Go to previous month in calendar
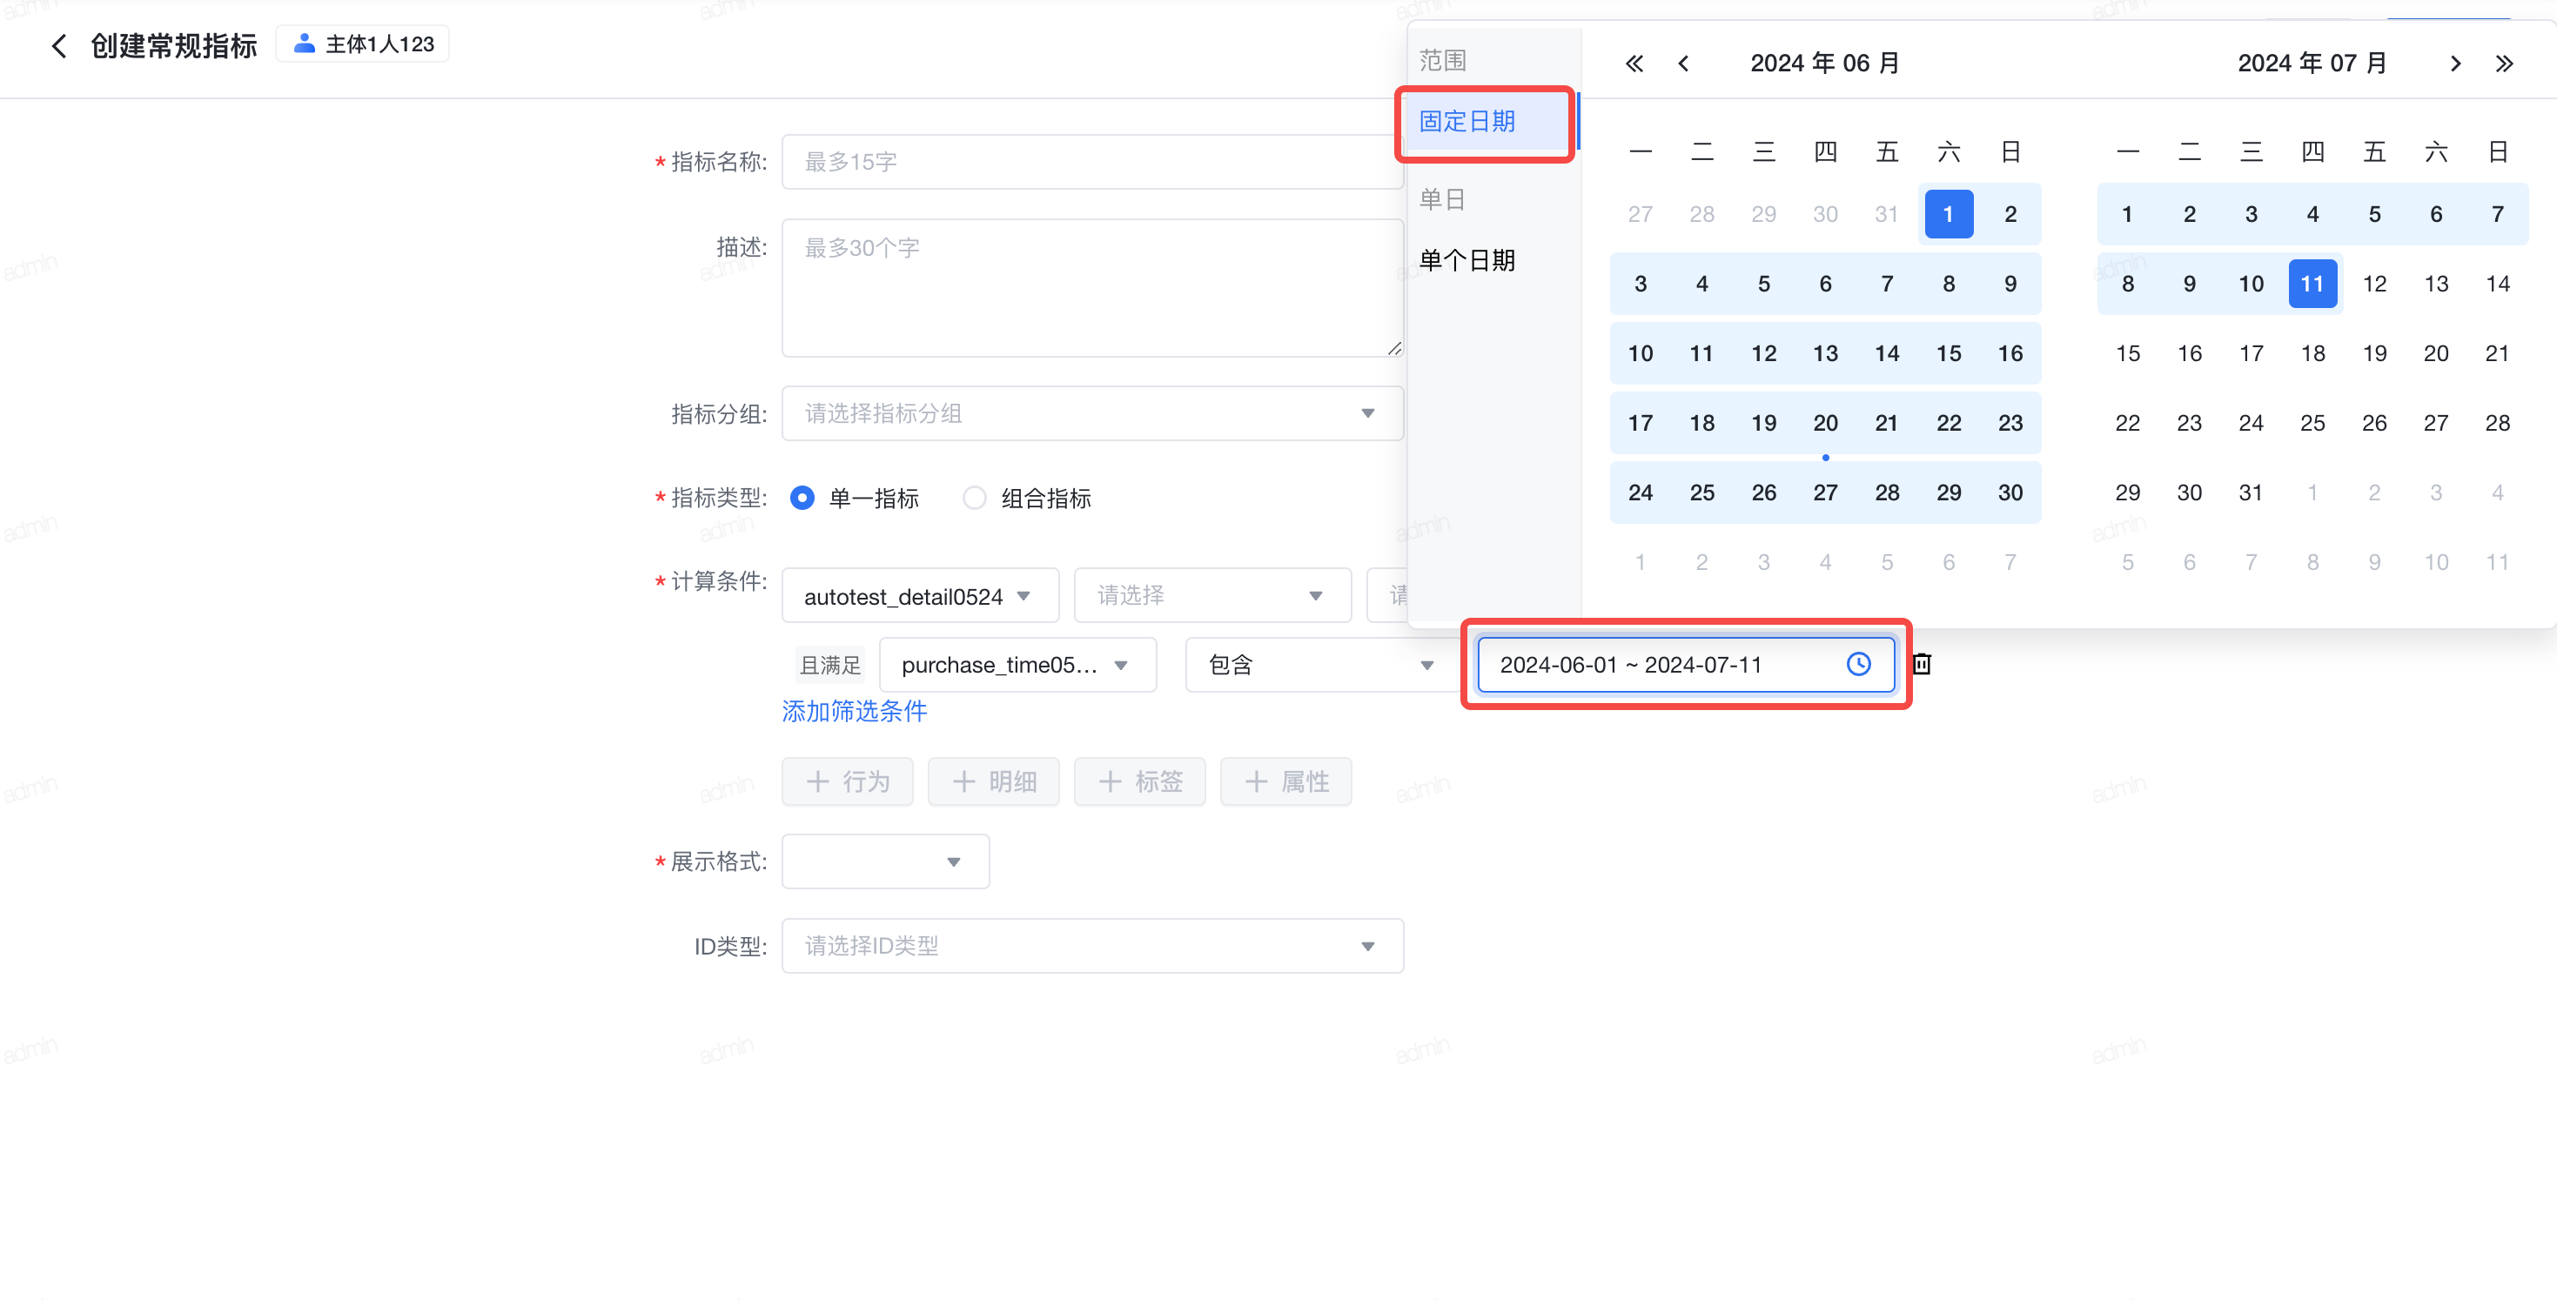This screenshot has height=1300, width=2557. [x=1683, y=64]
